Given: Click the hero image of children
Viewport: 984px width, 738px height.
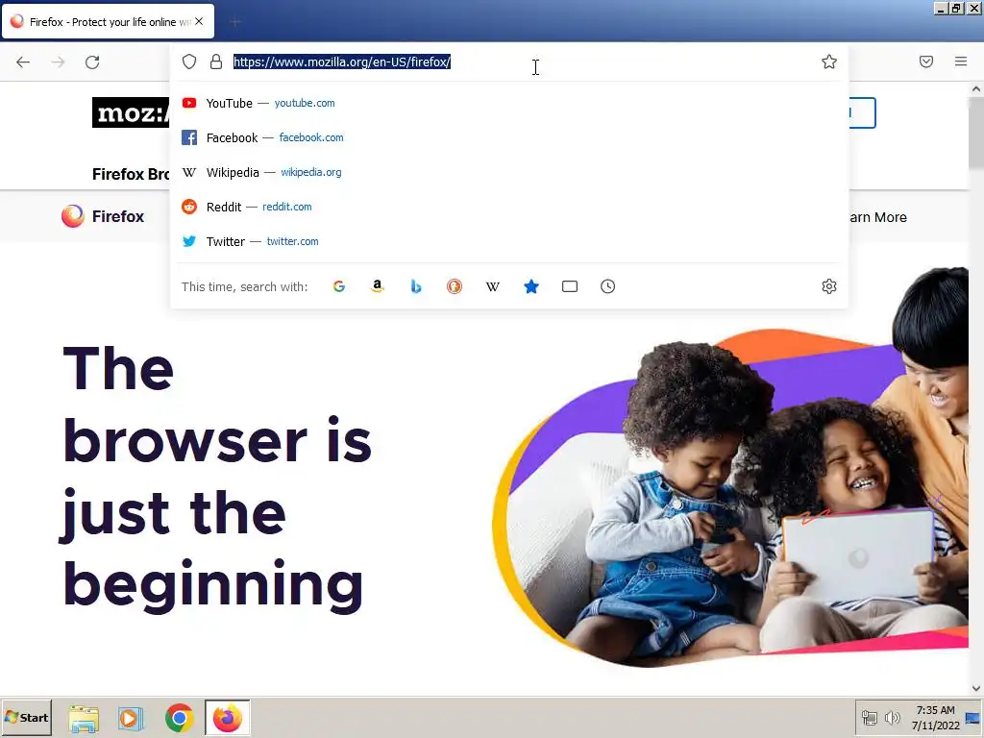Looking at the screenshot, I should point(730,466).
